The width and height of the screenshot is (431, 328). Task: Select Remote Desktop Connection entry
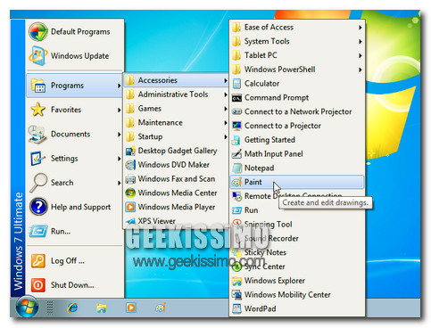pos(297,196)
